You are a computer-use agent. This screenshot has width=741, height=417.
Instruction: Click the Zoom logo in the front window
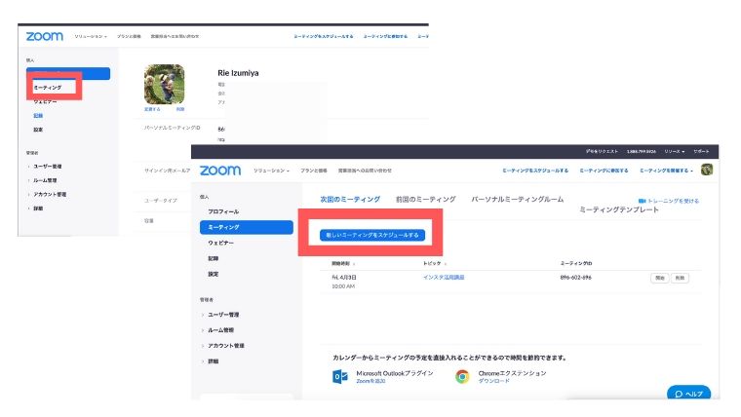tap(220, 170)
